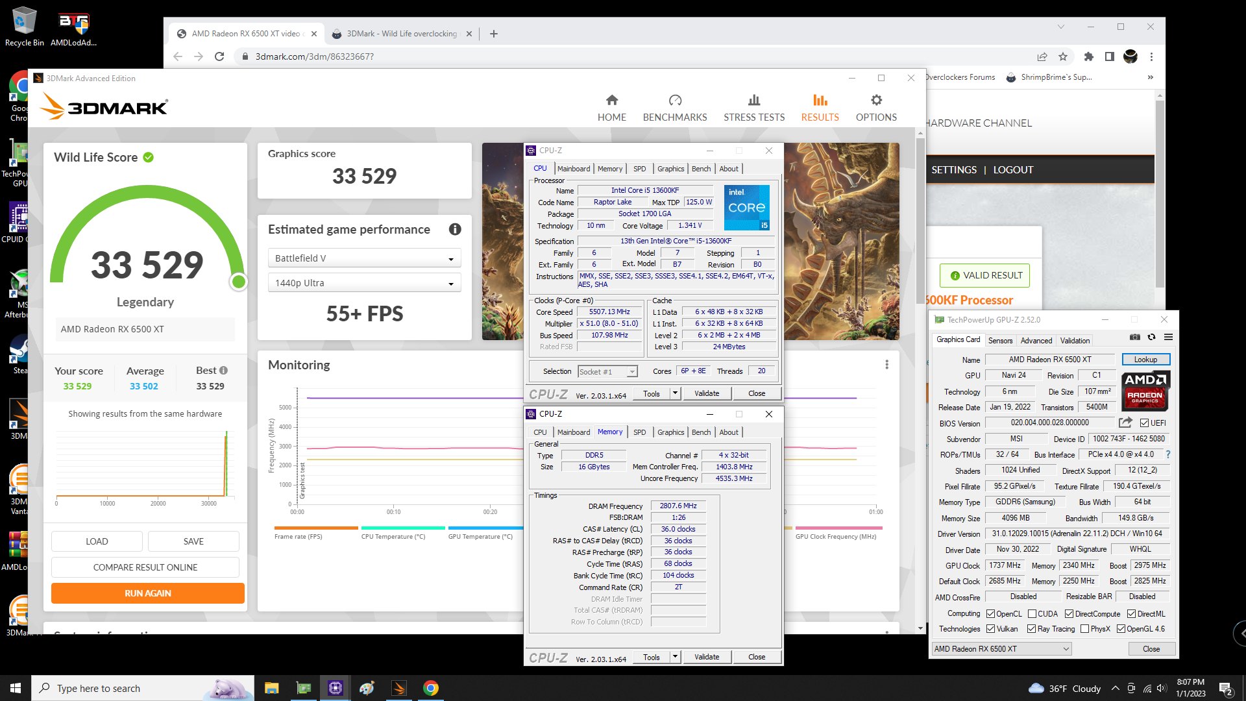Click the SAVE result button
This screenshot has height=701, width=1246.
pyautogui.click(x=193, y=541)
